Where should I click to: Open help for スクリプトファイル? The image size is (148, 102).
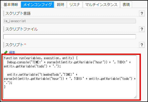click(142, 29)
